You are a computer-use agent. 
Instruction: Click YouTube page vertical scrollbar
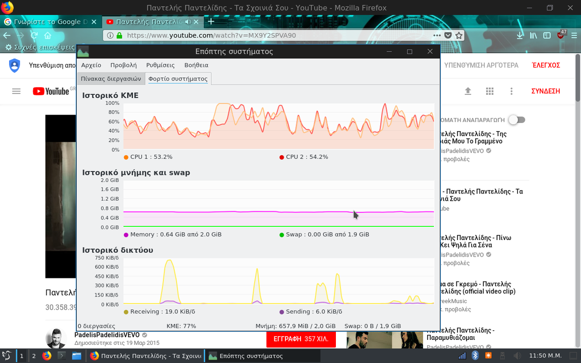tap(577, 78)
